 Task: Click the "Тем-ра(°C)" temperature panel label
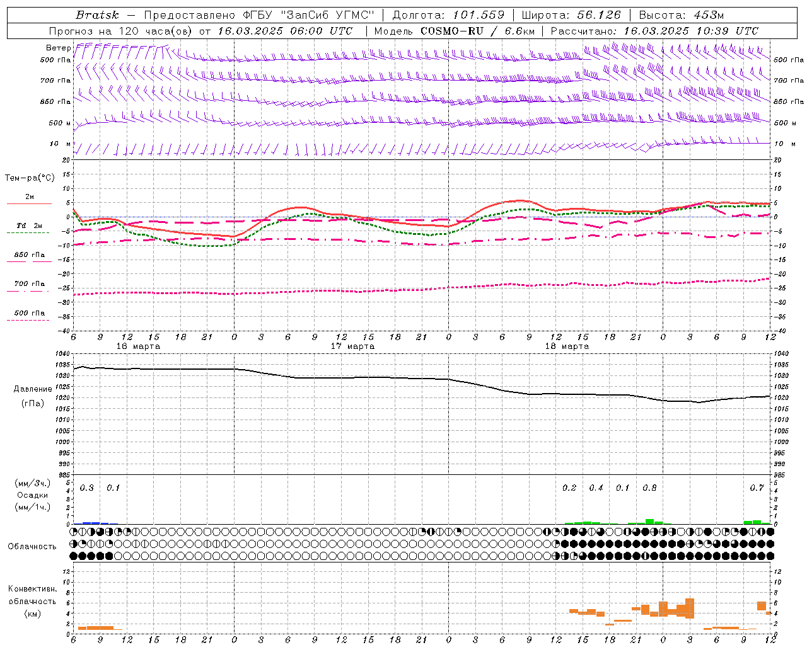30,178
